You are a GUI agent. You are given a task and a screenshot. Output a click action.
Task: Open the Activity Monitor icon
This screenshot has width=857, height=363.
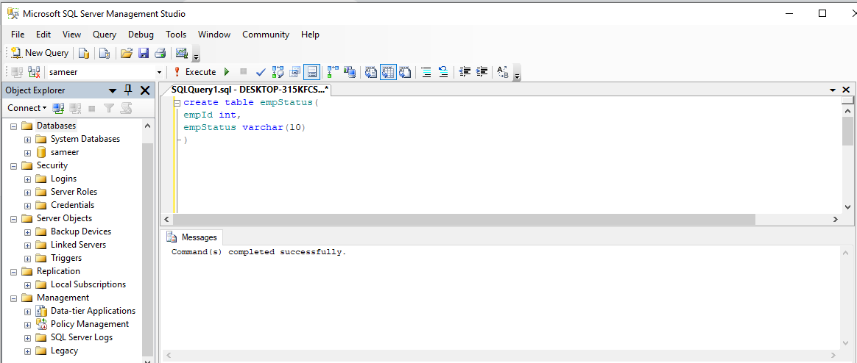point(181,53)
